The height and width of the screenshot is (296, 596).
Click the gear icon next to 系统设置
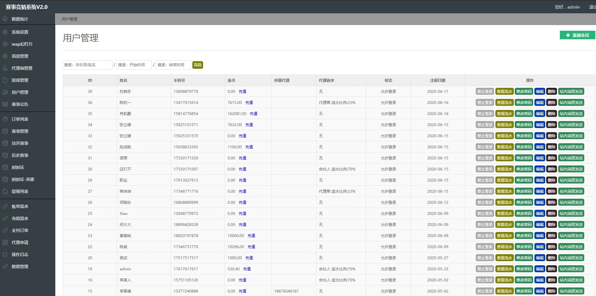[x=5, y=32]
